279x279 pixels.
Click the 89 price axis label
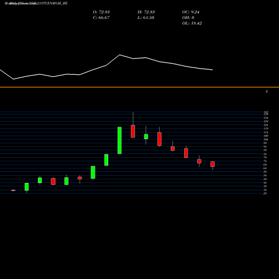[x=265, y=150]
